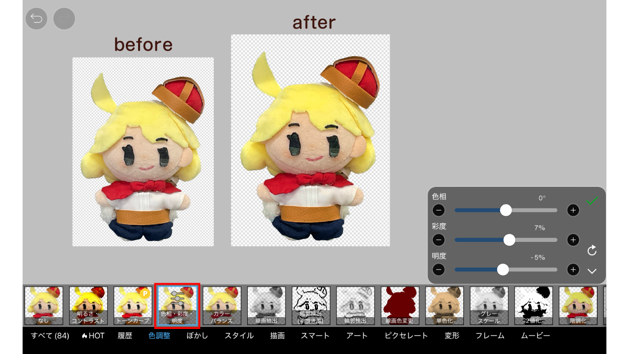Confirm adjustment with green checkmark
629x354 pixels.
592,201
